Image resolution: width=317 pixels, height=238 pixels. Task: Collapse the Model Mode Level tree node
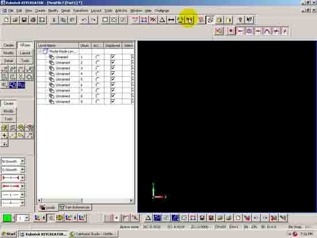pyautogui.click(x=40, y=51)
